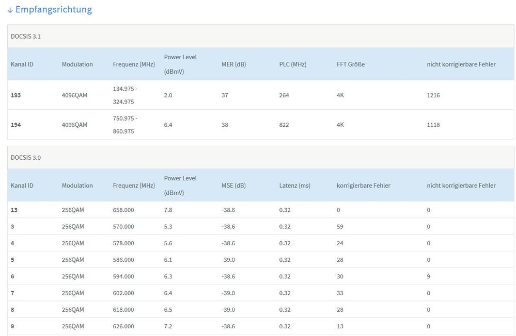This screenshot has width=516, height=336.
Task: Select '4K' FFT size of channel 193
Action: 340,95
